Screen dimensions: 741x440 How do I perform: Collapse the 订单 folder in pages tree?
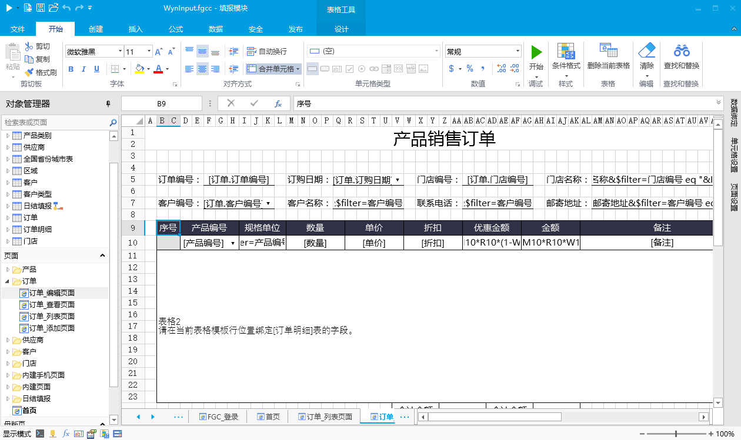(8, 281)
